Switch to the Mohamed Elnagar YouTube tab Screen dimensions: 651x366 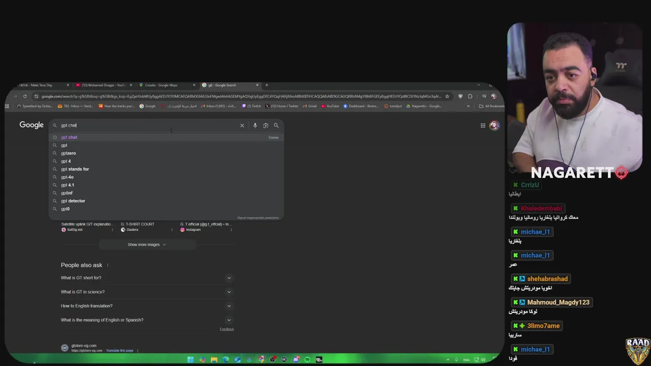click(x=103, y=85)
